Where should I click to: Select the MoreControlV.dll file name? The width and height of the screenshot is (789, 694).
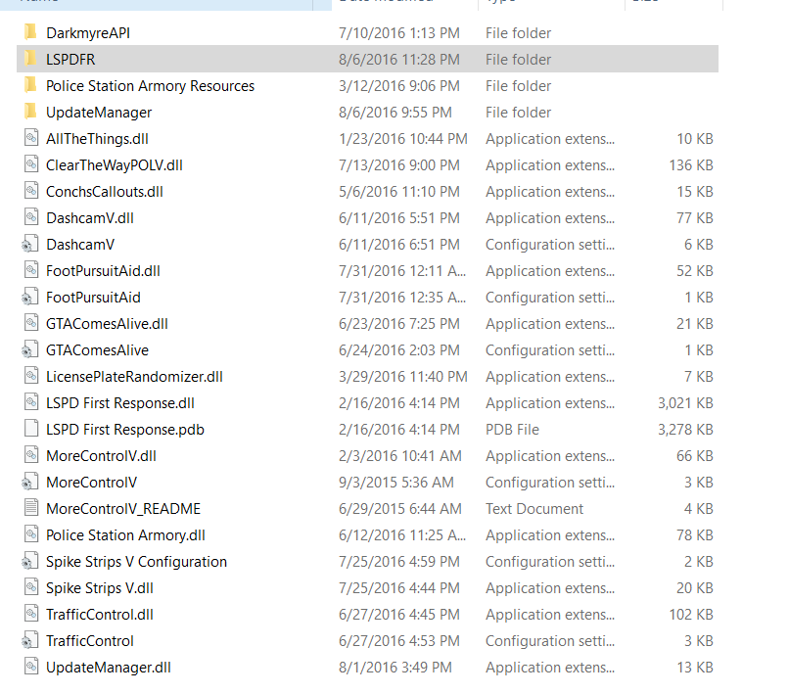click(x=101, y=456)
